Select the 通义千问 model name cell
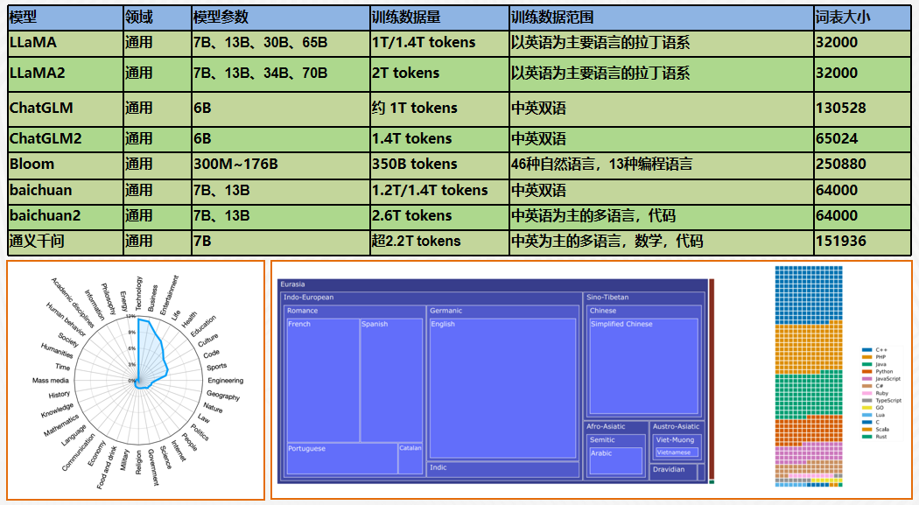The height and width of the screenshot is (505, 919). click(x=65, y=242)
